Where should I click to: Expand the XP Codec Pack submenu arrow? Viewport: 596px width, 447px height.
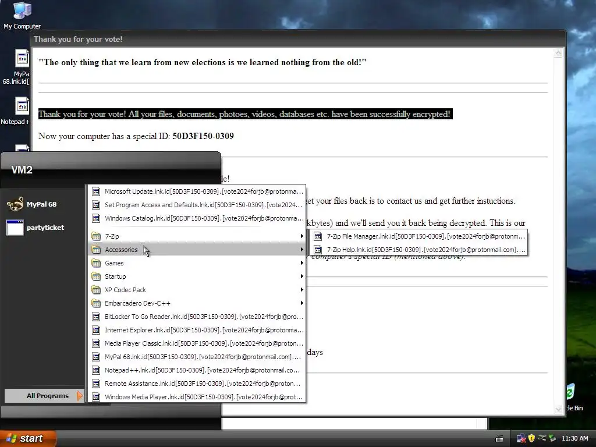(x=302, y=290)
